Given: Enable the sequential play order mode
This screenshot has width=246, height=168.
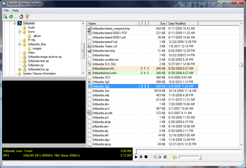Looking at the screenshot, I should pos(160,157).
